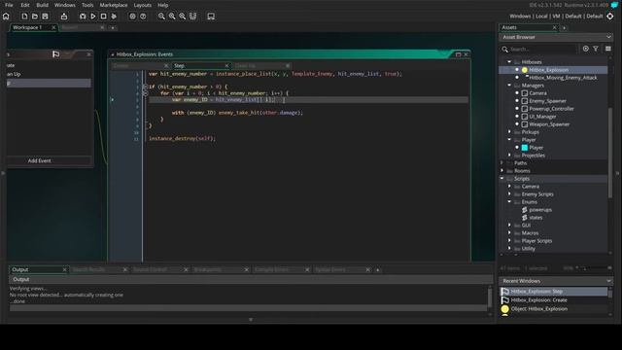Open the File menu

pos(9,5)
